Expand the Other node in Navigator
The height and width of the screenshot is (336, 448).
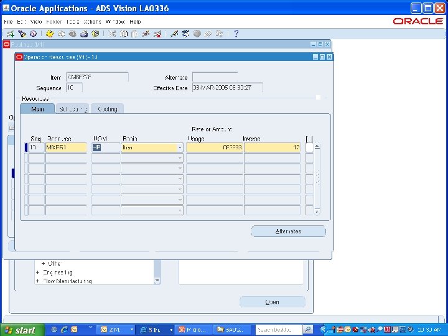43,263
